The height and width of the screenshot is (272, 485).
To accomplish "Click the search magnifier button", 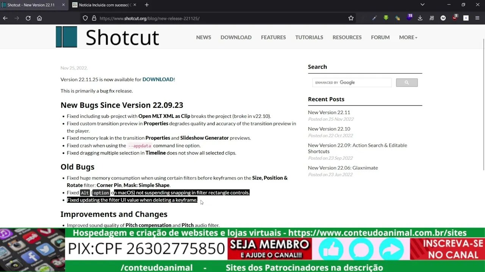I will click(407, 82).
